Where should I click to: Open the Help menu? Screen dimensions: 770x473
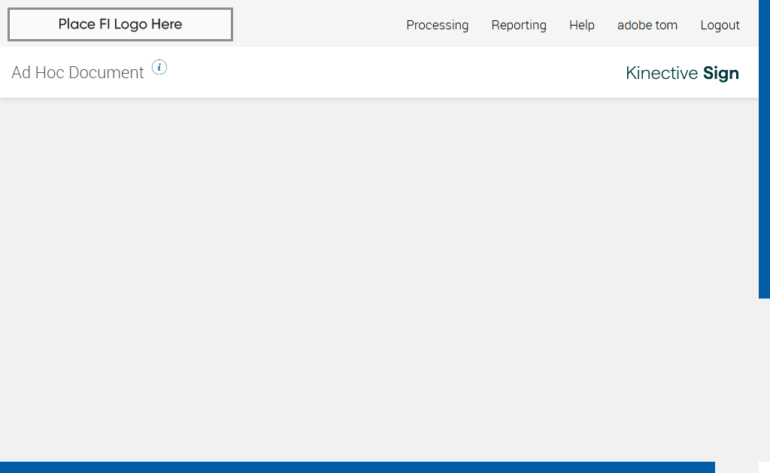[581, 25]
